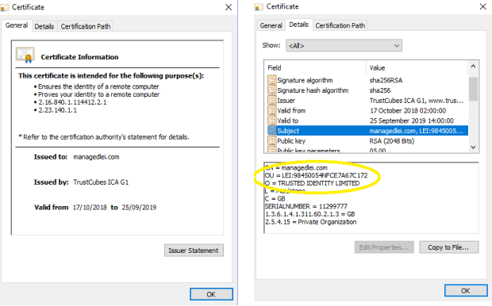Click the Public key field icon
492x306 pixels.
point(271,141)
